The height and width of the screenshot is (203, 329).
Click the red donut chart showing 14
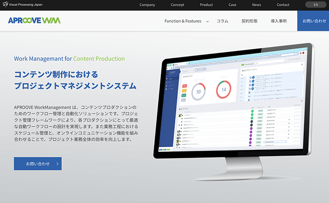pyautogui.click(x=224, y=89)
